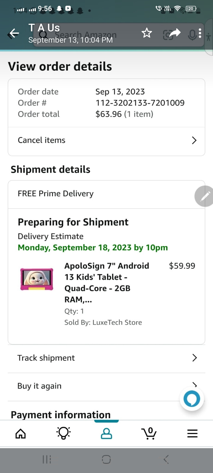
Task: Star this screenshot as favorite
Action: coord(147,33)
